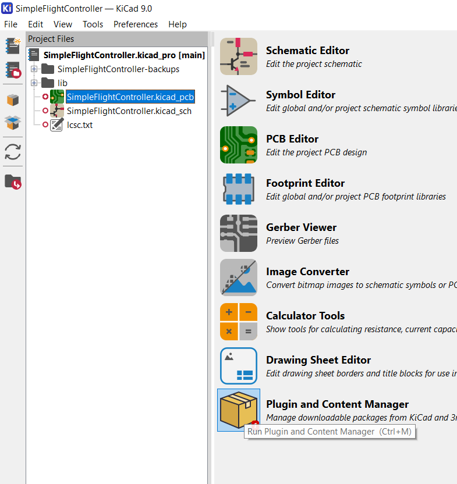
Task: Open the File menu
Action: tap(11, 24)
